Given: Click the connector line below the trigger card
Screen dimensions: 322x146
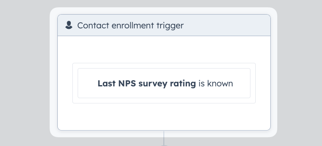Looking at the screenshot, I should pyautogui.click(x=164, y=137).
